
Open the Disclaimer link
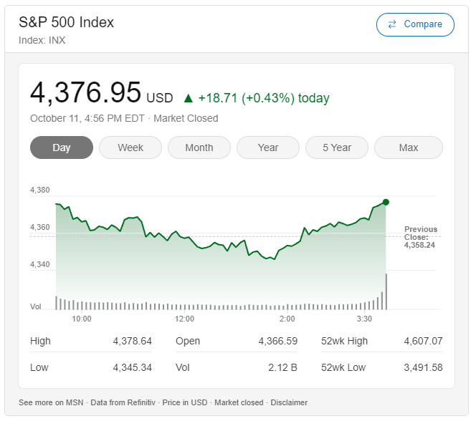point(288,402)
